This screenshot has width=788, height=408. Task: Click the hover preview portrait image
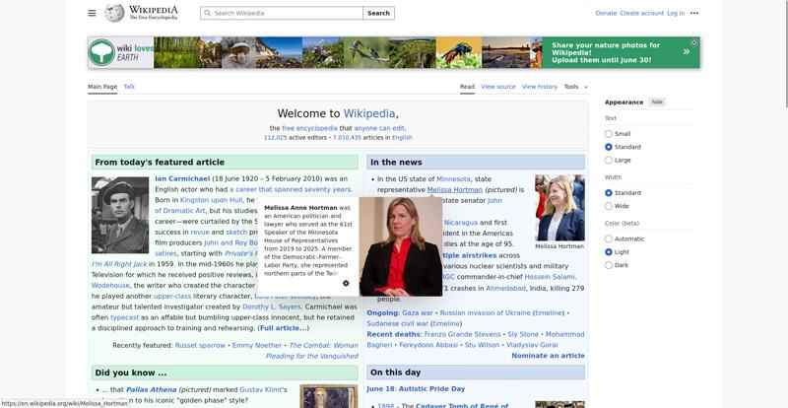point(401,246)
